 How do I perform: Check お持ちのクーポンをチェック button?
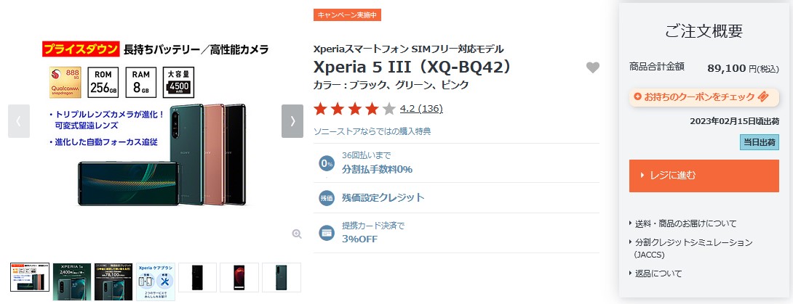(704, 96)
